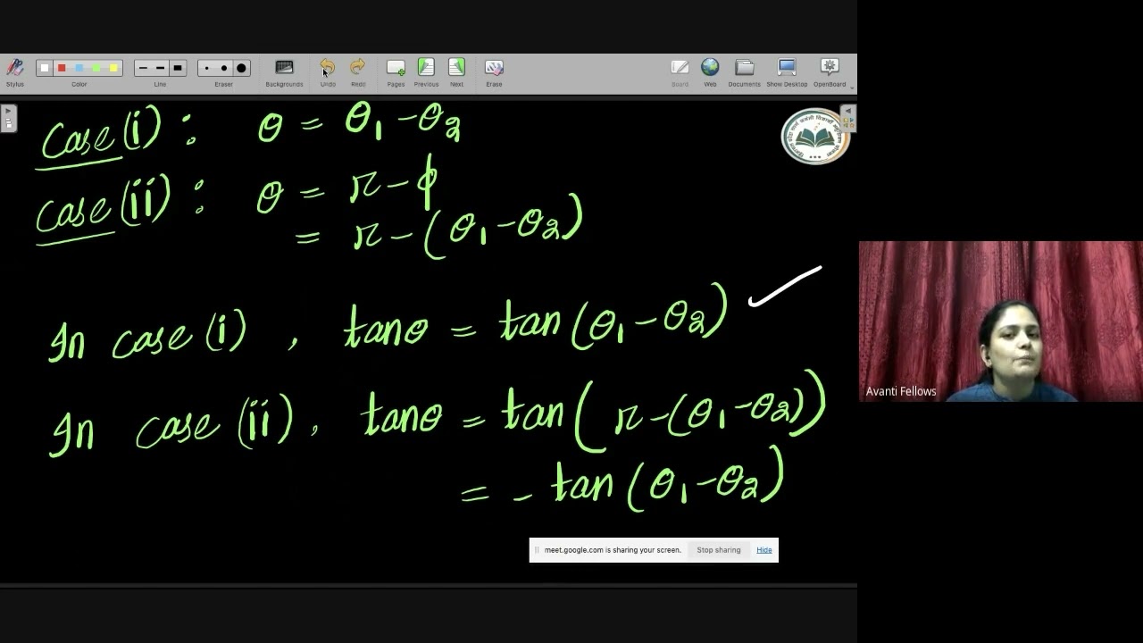This screenshot has height=643, width=1143.
Task: Click the "meet.google.com is sharing your screen." text
Action: (613, 550)
